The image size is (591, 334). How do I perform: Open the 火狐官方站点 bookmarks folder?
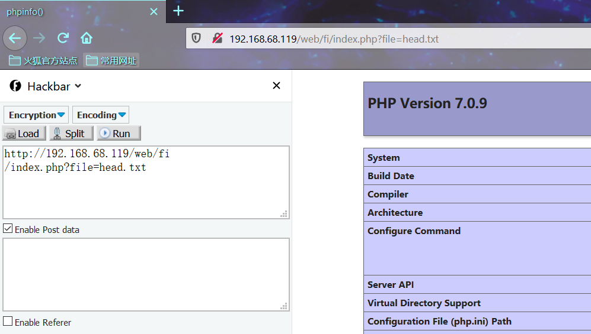pos(43,60)
